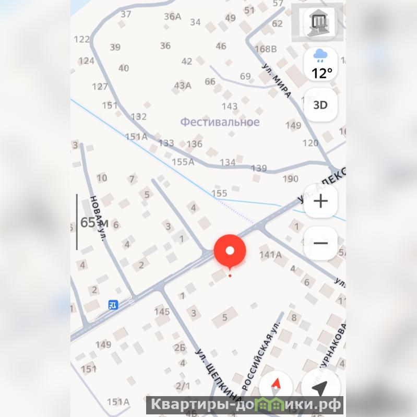Click the Российская ул. street label

261,356
